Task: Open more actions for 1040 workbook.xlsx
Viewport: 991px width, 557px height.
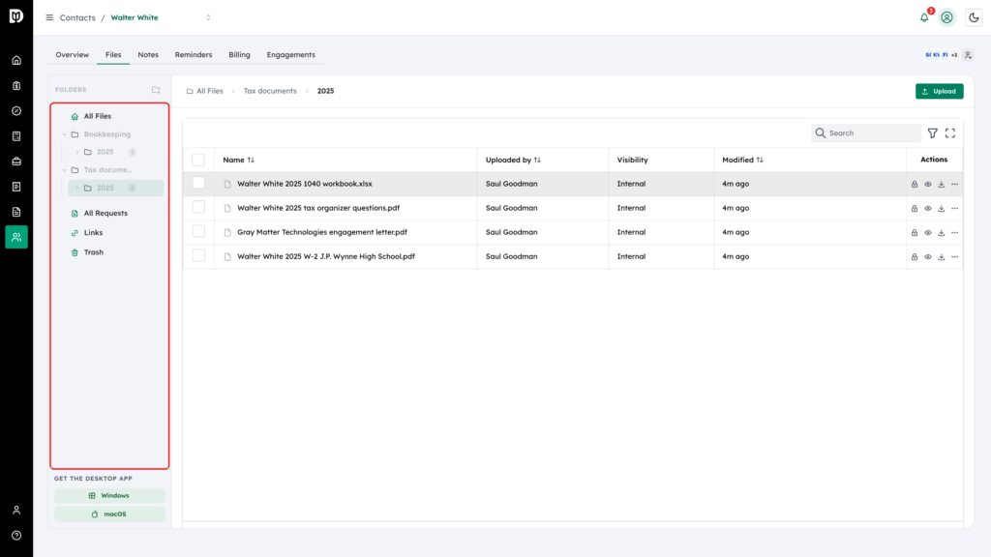Action: (x=955, y=185)
